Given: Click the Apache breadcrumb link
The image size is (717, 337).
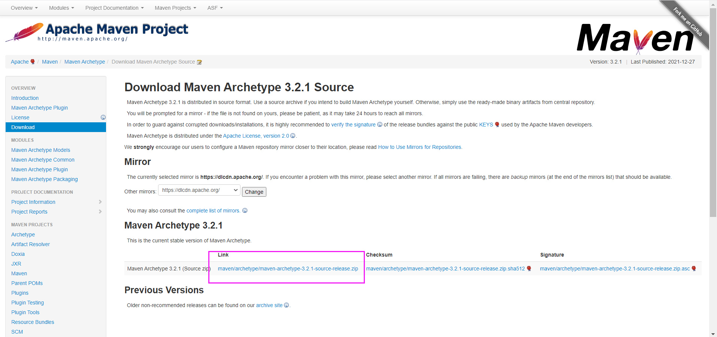Looking at the screenshot, I should 20,62.
